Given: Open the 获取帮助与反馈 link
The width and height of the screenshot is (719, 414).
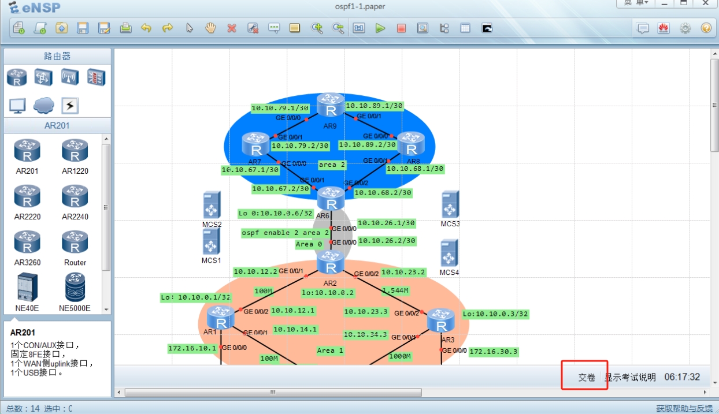Looking at the screenshot, I should (684, 408).
